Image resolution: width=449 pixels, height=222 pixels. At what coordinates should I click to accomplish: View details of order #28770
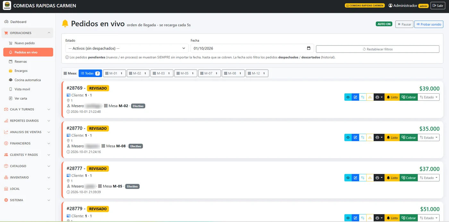coord(348,138)
